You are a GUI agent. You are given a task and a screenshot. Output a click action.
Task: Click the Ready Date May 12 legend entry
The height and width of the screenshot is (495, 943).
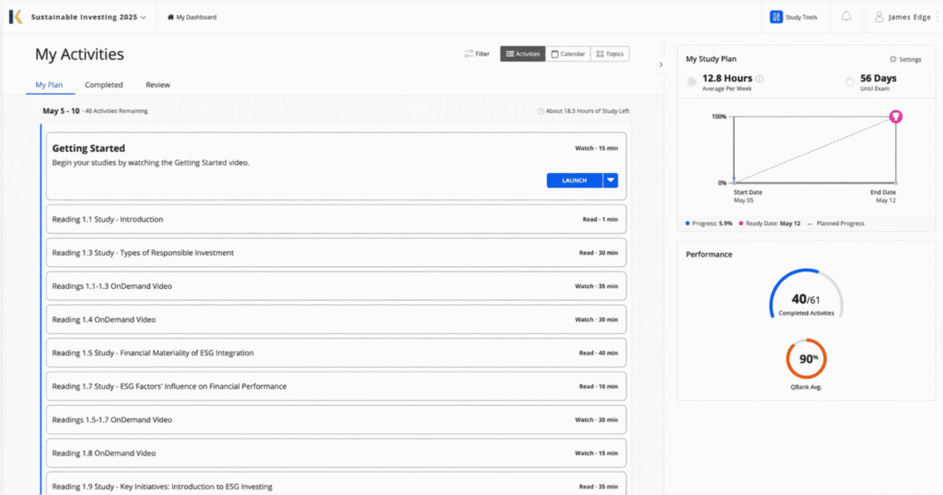pos(770,224)
